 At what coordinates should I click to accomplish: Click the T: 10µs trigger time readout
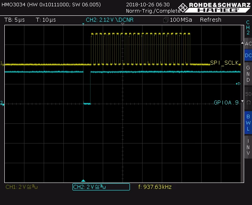46,20
